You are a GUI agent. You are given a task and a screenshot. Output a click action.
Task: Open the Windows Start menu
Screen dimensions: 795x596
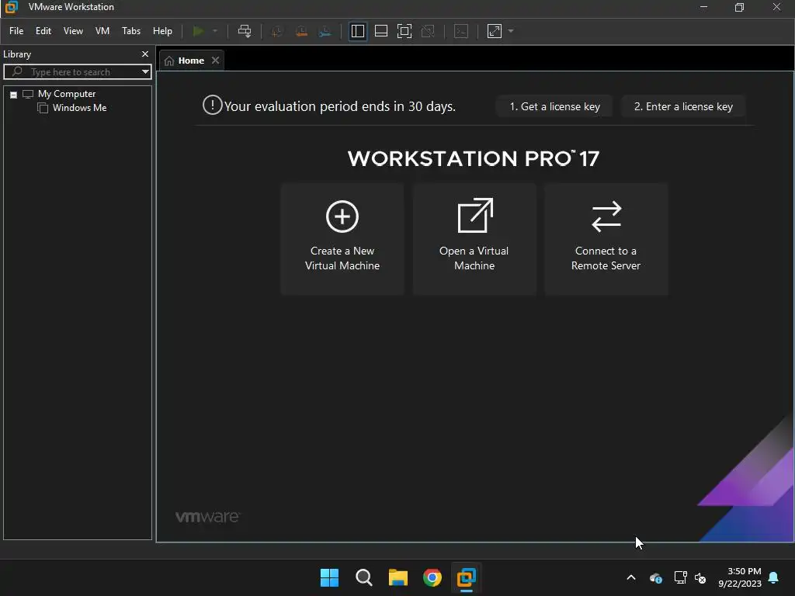329,577
